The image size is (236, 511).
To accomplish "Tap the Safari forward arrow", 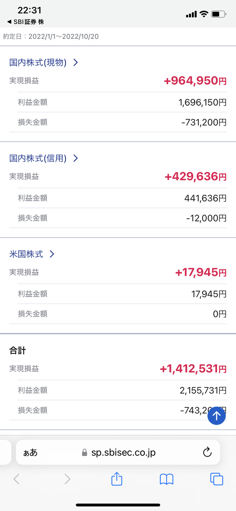I will click(67, 479).
